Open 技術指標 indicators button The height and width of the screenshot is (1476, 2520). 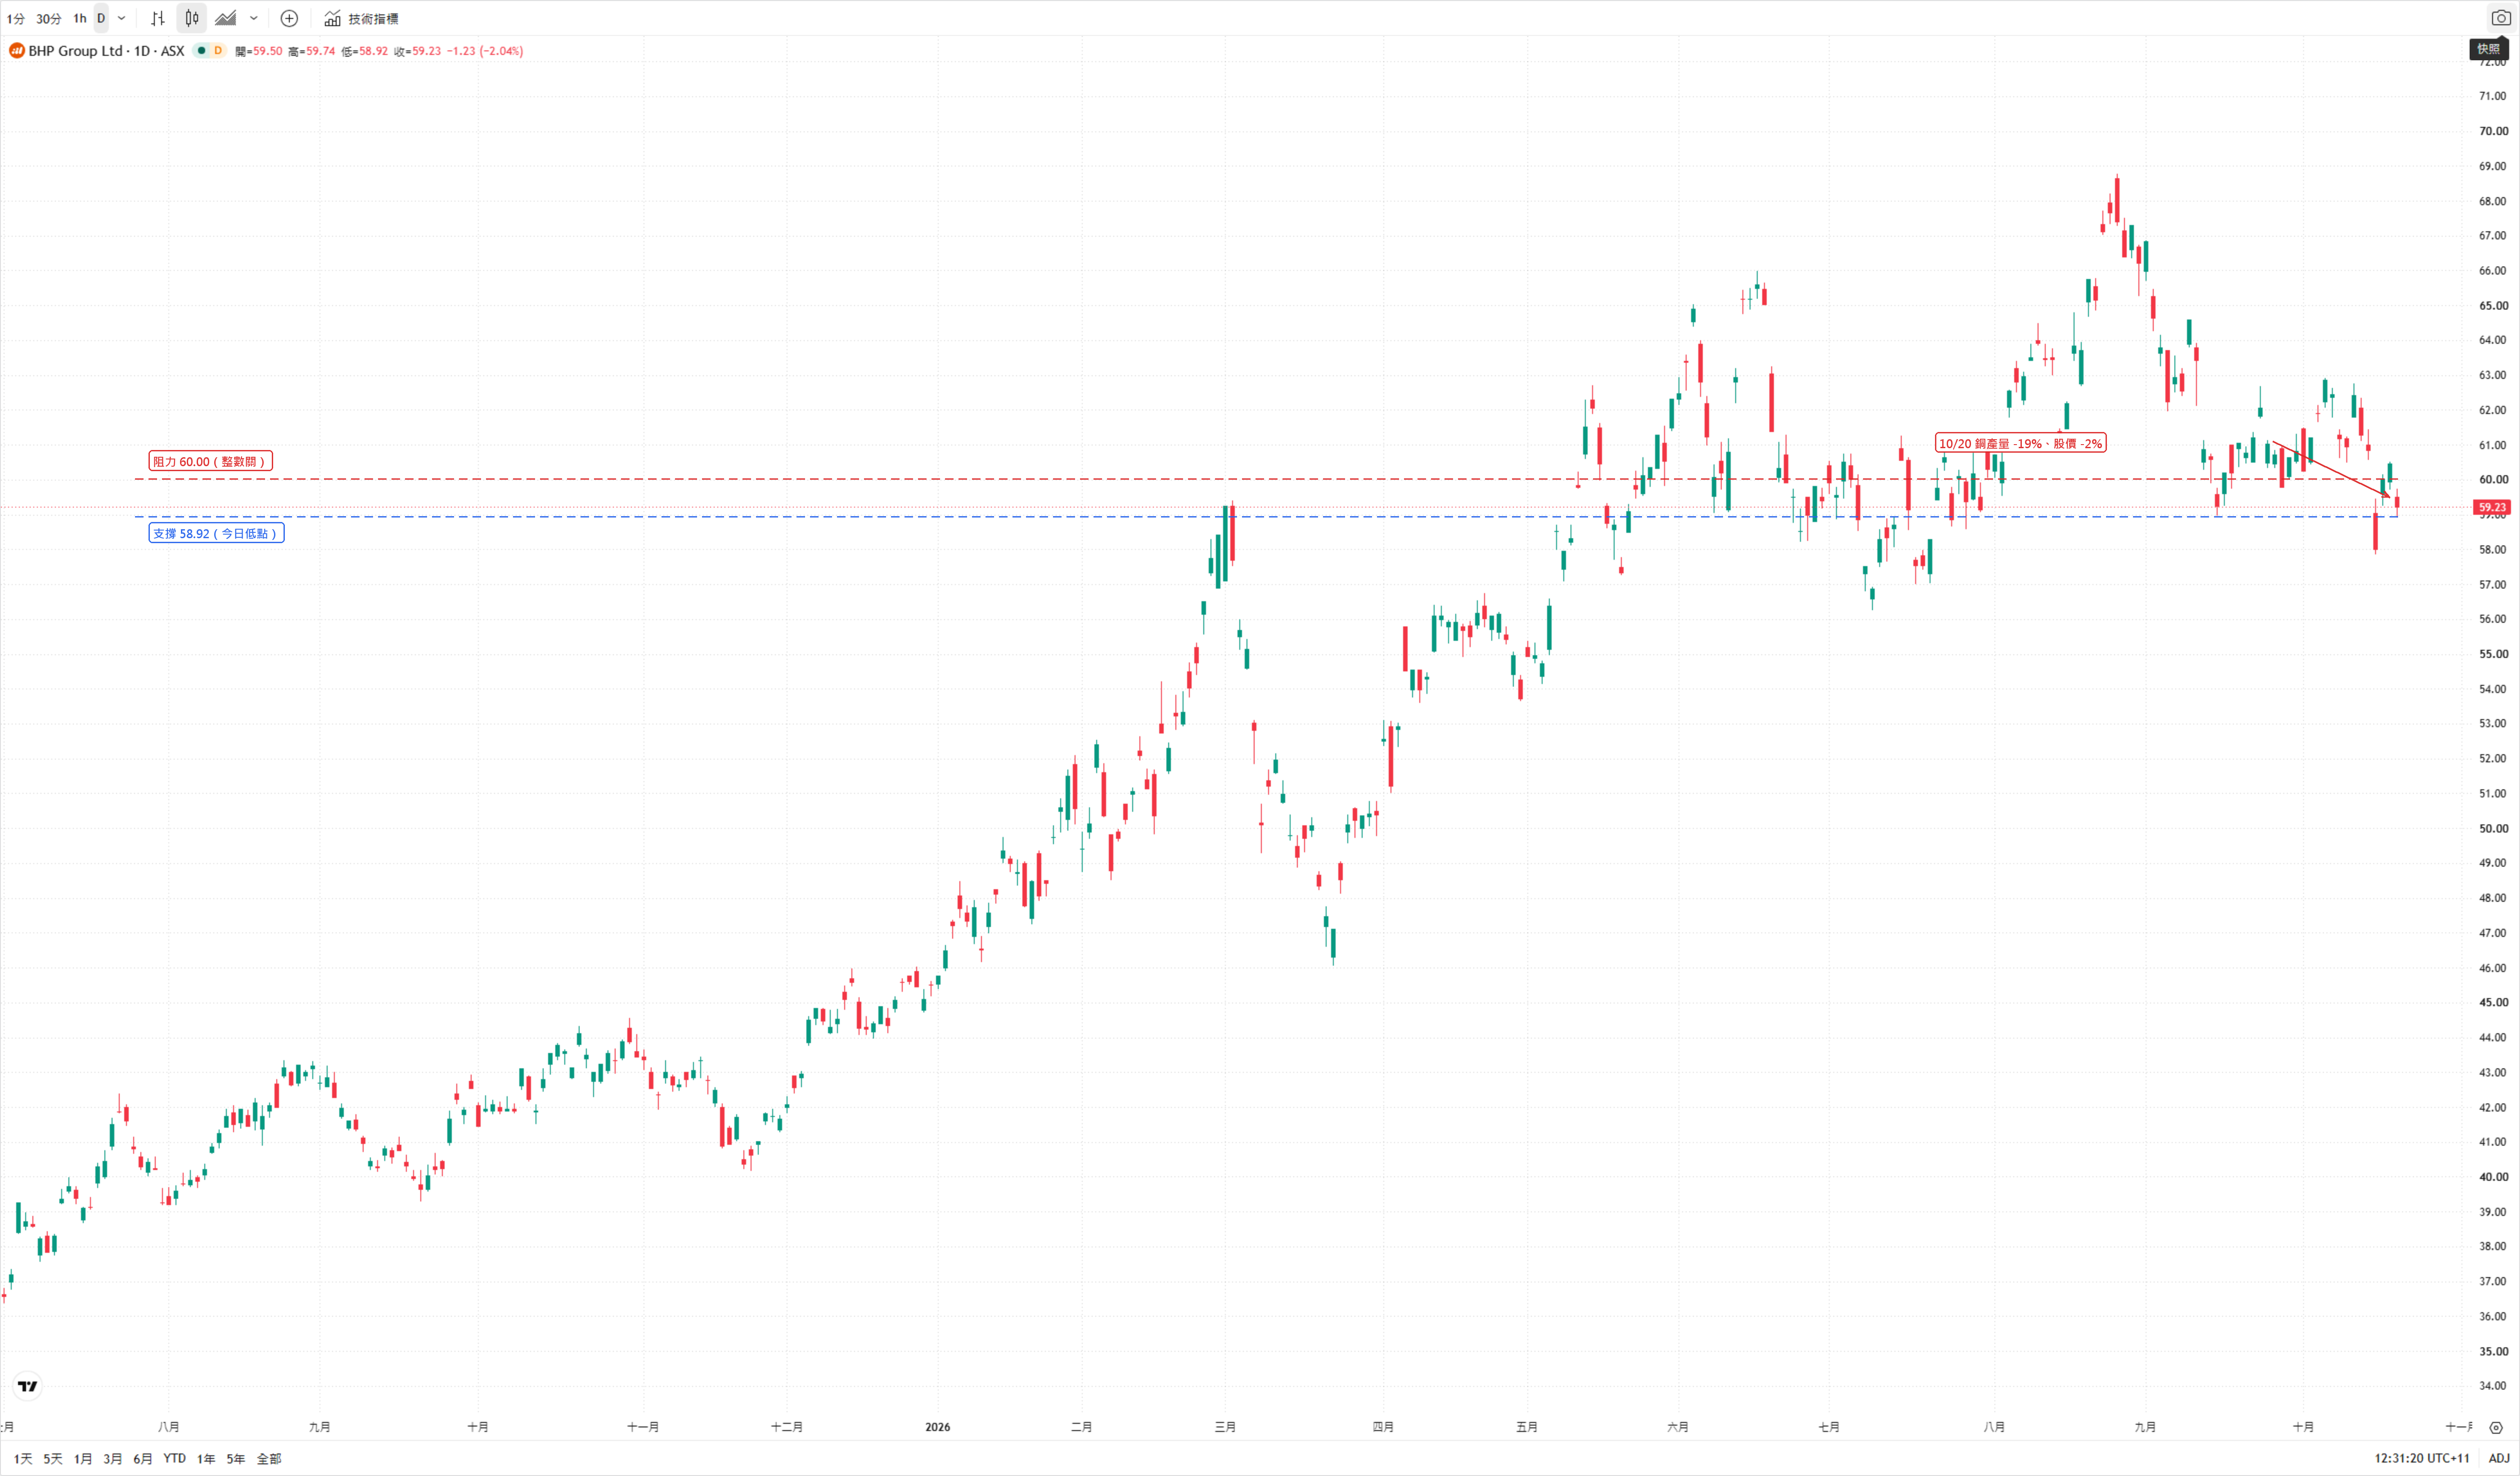[361, 18]
